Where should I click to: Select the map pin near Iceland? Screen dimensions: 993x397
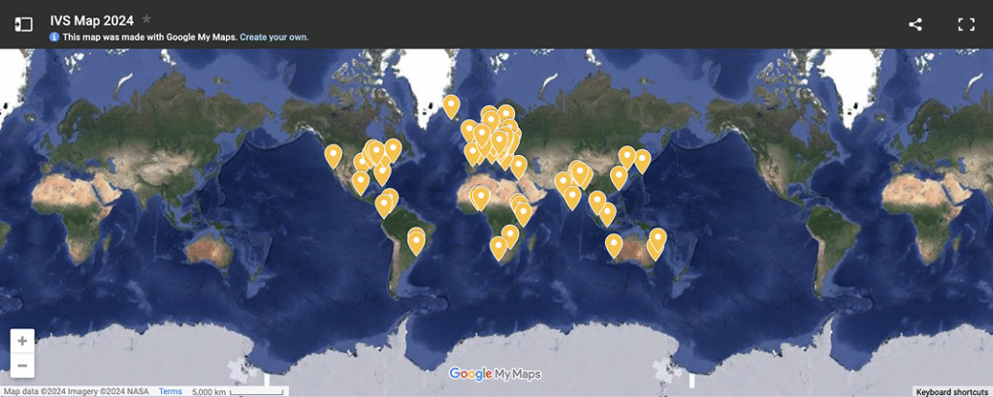pyautogui.click(x=451, y=106)
